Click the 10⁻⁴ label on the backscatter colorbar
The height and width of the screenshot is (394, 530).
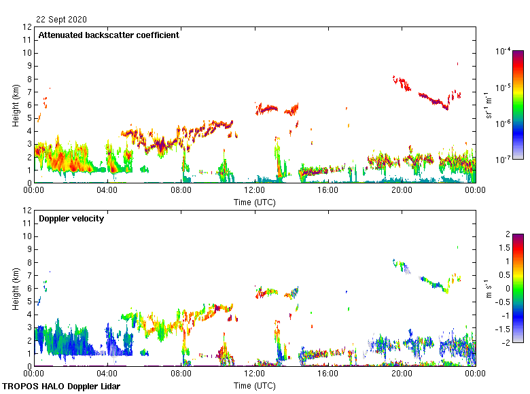(x=503, y=52)
